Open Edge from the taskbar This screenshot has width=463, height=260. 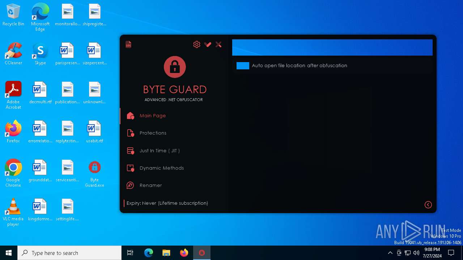coord(149,253)
